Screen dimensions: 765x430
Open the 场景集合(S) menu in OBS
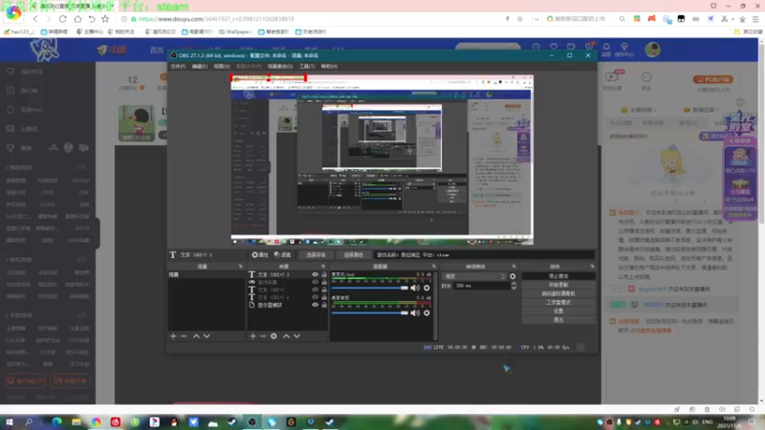point(280,66)
